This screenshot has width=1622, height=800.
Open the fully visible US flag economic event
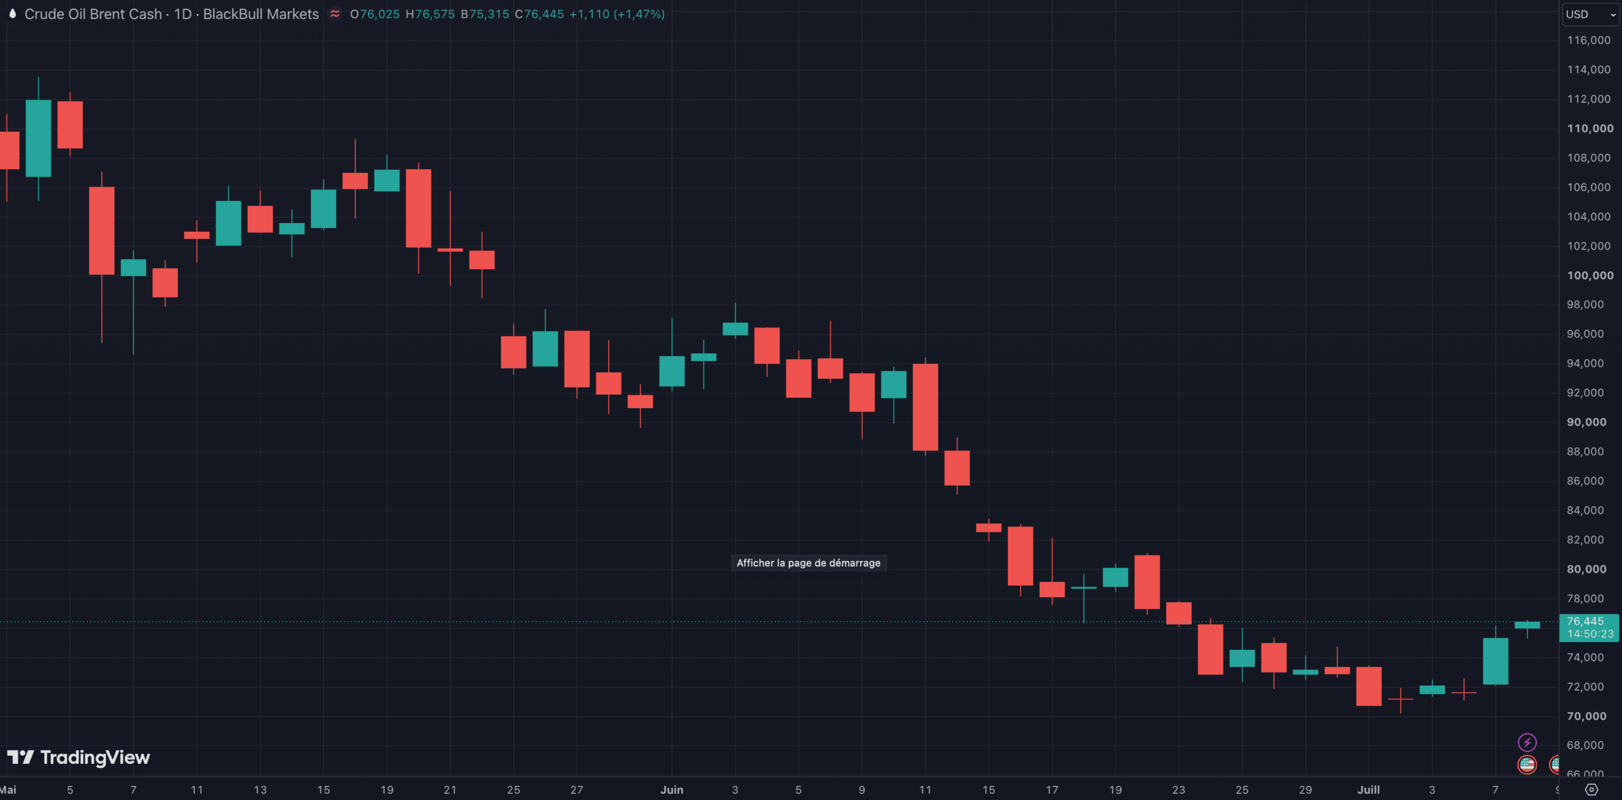click(1527, 765)
